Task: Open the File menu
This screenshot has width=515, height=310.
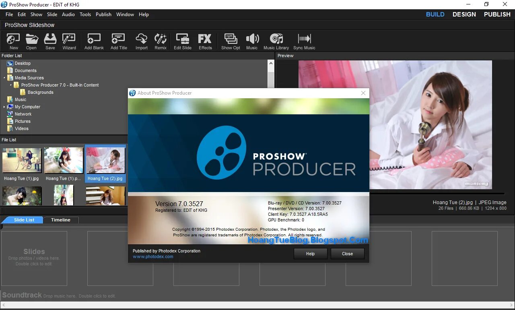Action: tap(9, 14)
